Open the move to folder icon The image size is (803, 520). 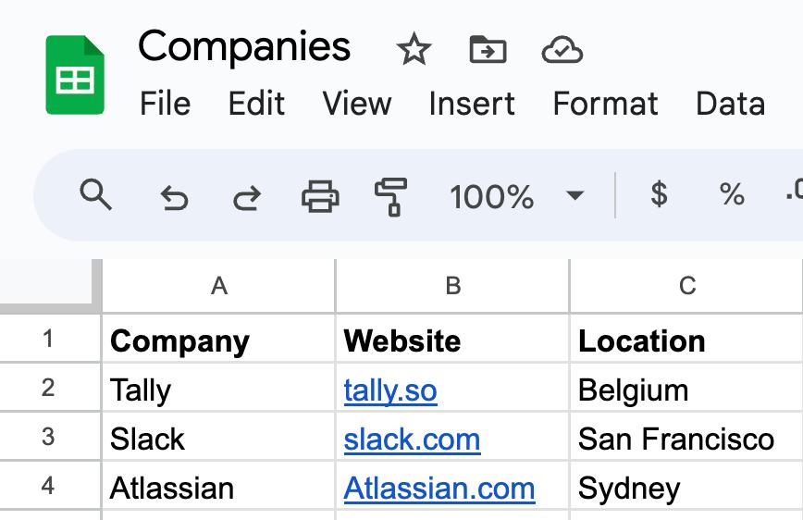pos(488,49)
